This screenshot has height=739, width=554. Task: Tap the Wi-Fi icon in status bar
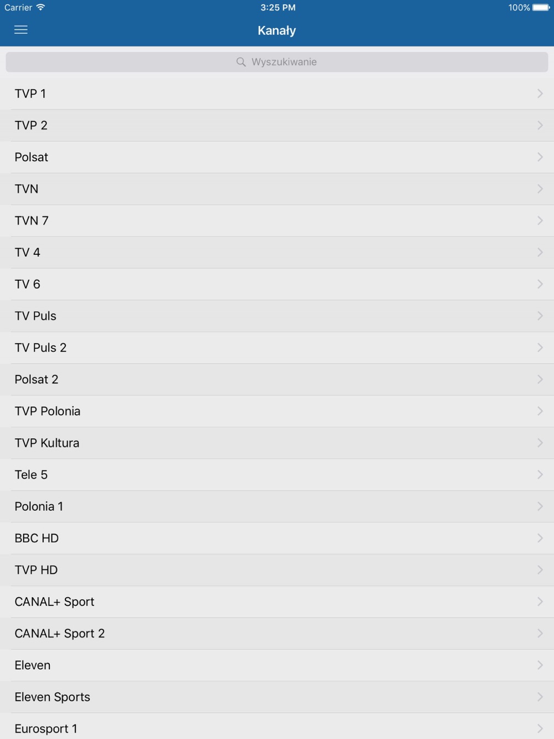point(40,8)
